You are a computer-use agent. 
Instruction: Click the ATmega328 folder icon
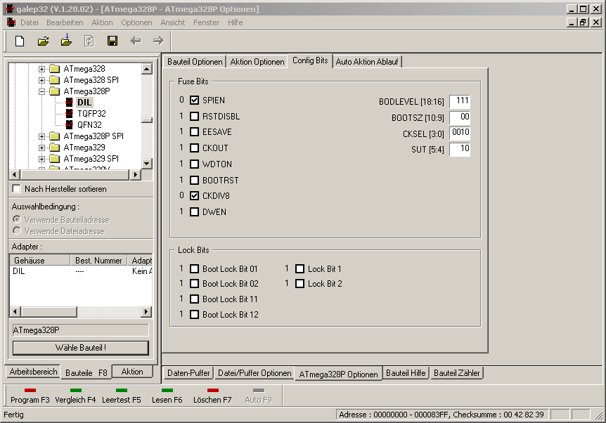[x=55, y=69]
